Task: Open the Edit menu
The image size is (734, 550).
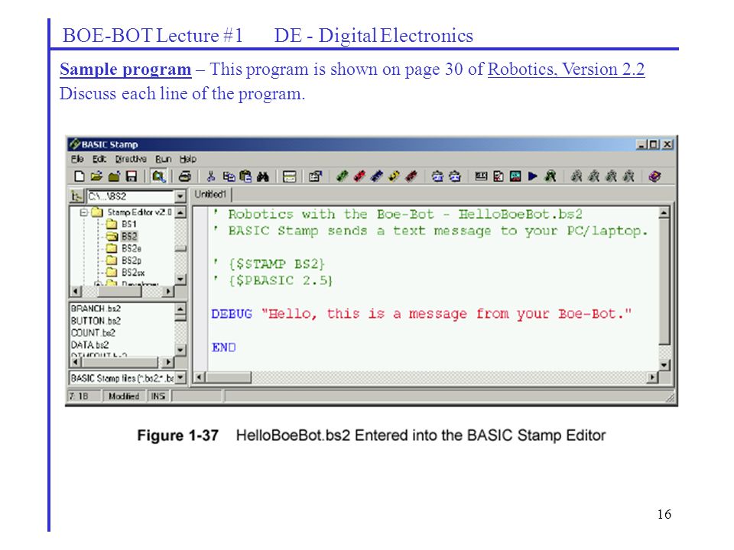Action: point(99,159)
